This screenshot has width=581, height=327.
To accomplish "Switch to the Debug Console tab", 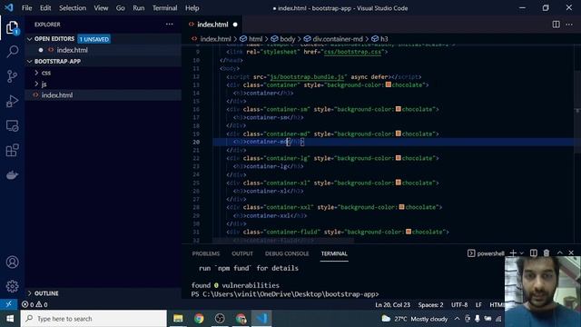I will pos(287,253).
